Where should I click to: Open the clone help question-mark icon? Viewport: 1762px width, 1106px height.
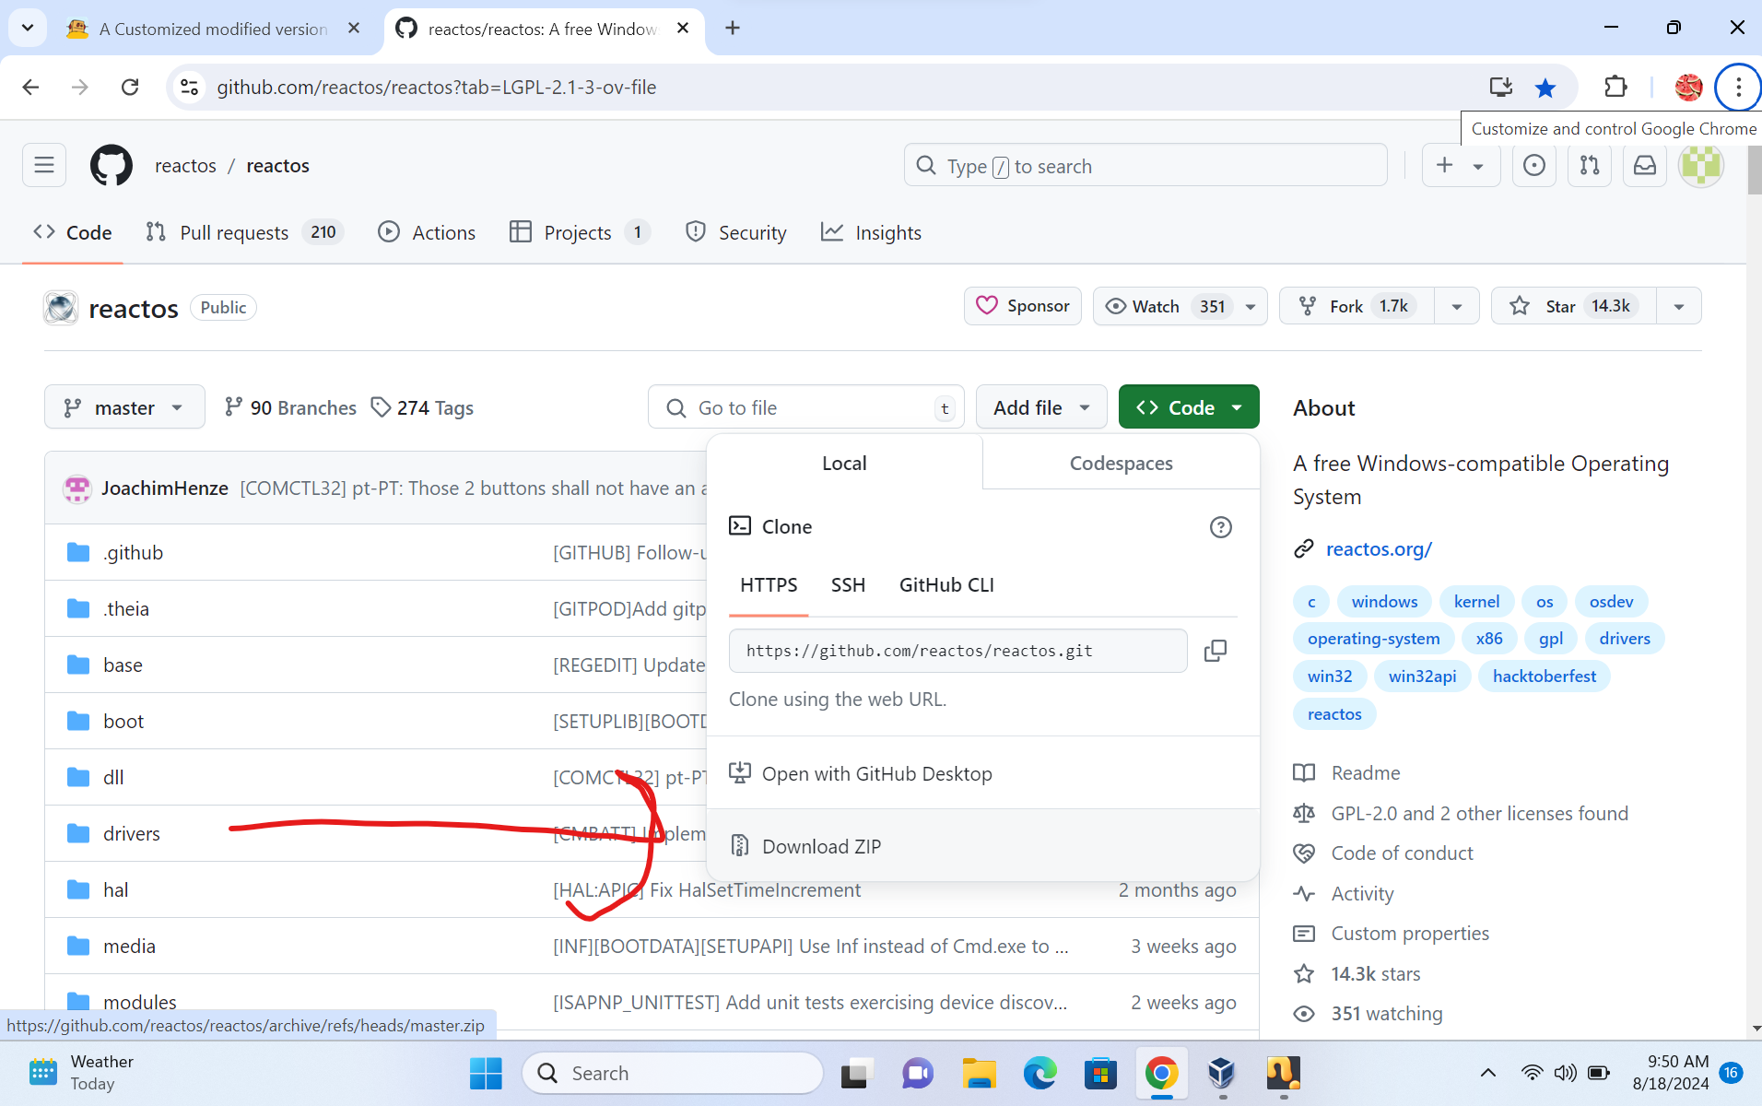[1220, 527]
